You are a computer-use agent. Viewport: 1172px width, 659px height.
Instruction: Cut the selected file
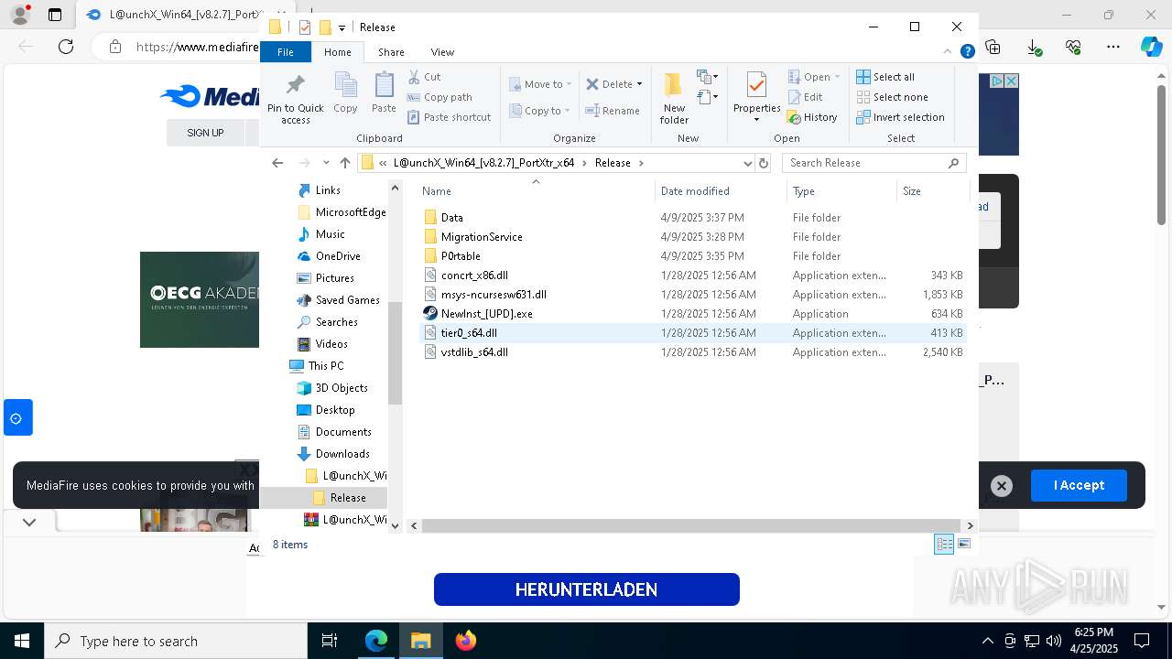pyautogui.click(x=424, y=77)
